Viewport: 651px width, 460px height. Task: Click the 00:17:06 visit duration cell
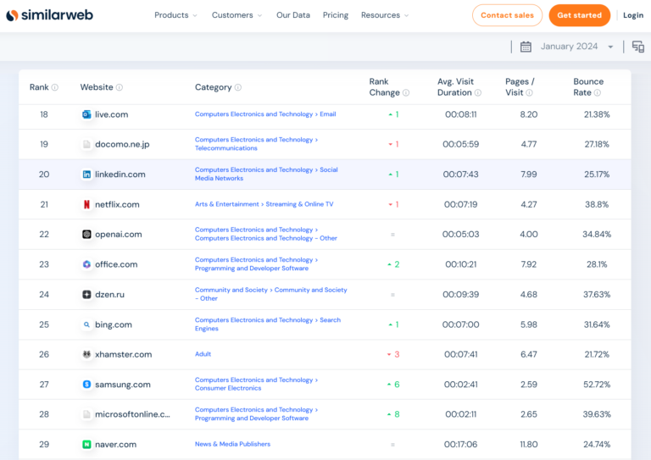click(460, 444)
